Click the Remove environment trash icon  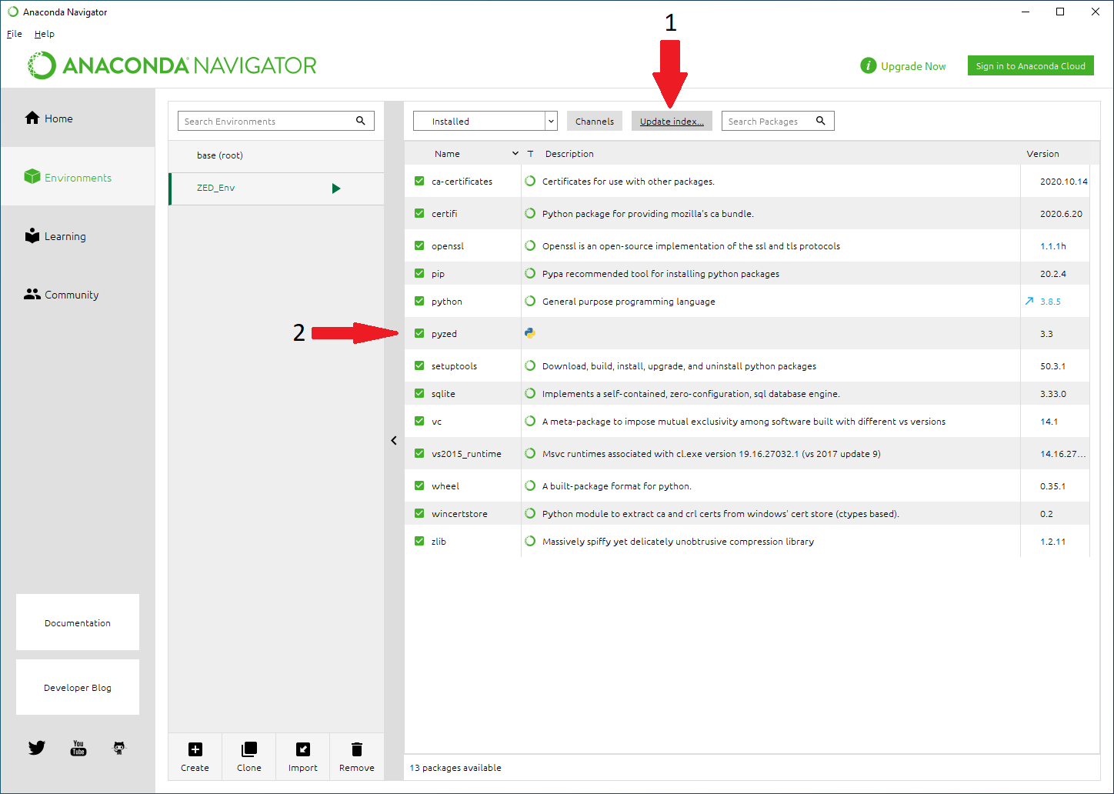click(x=357, y=749)
